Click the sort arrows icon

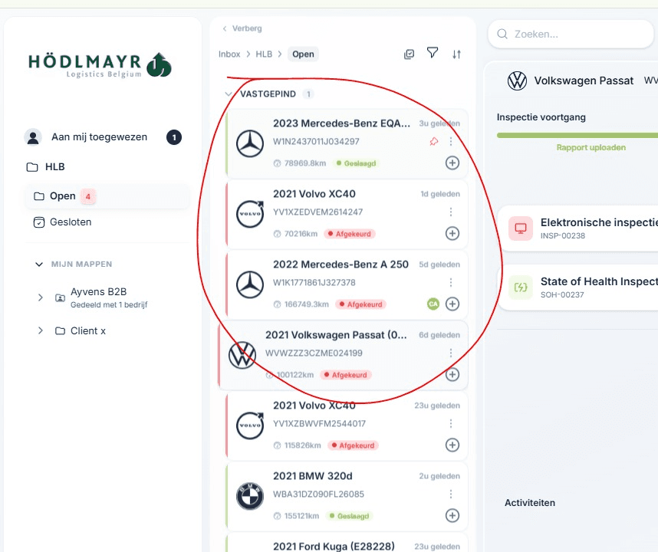457,54
